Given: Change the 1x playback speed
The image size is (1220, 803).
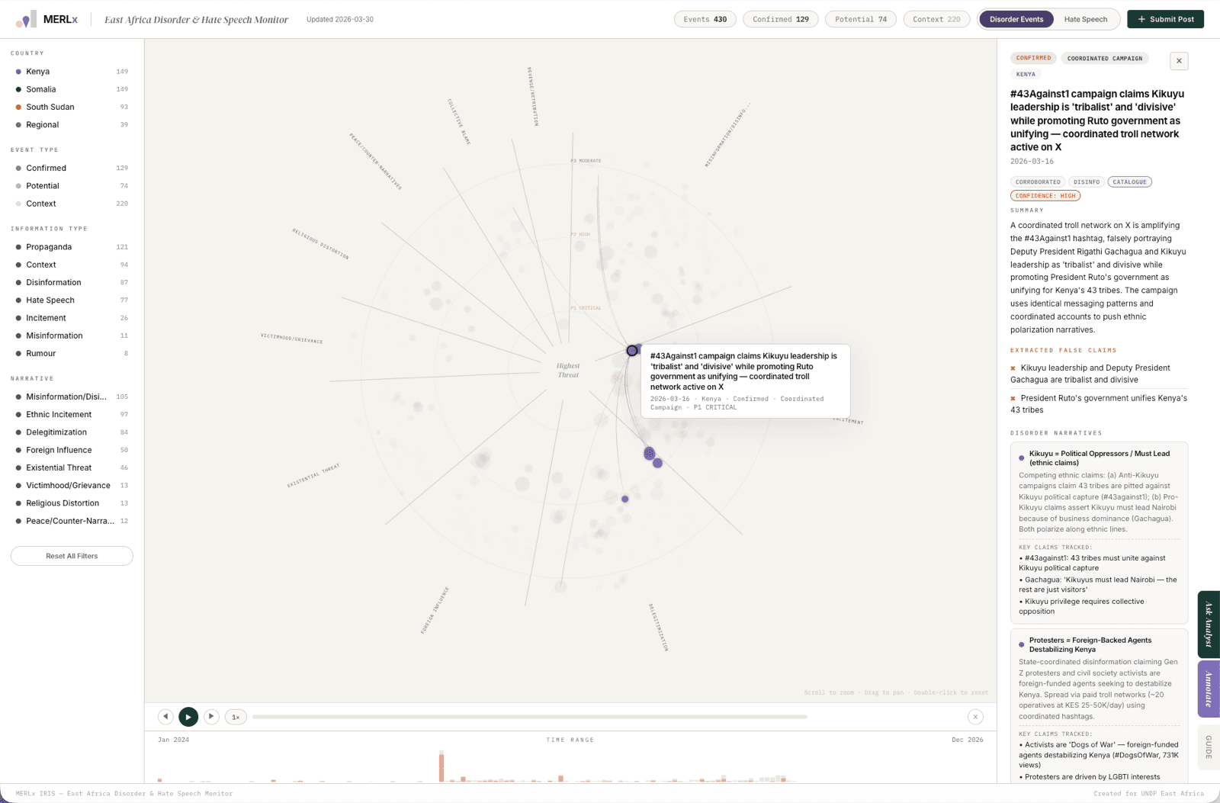Looking at the screenshot, I should pos(236,717).
